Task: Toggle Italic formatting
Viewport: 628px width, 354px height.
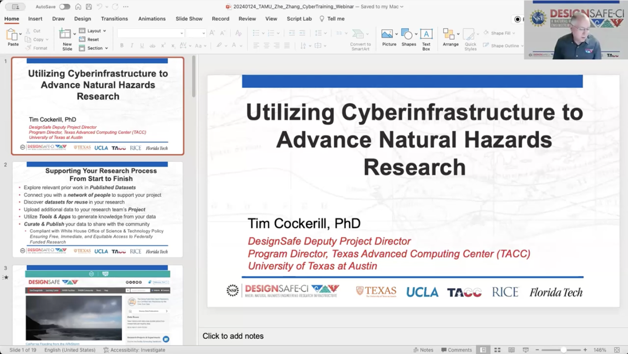Action: click(x=132, y=45)
